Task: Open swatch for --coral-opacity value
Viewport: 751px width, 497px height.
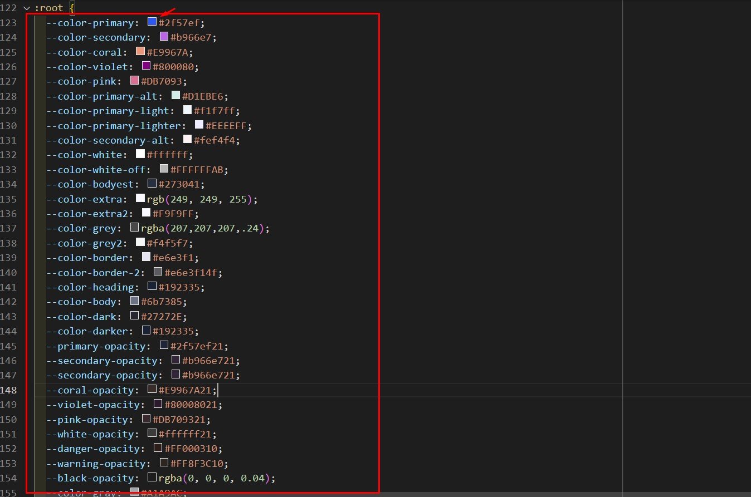Action: pyautogui.click(x=152, y=390)
